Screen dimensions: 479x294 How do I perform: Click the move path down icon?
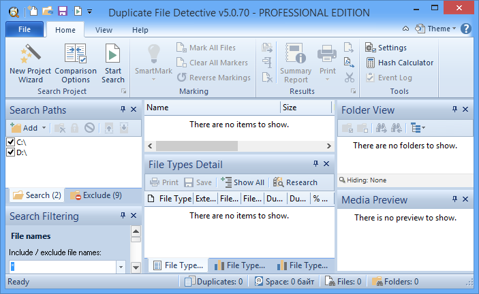click(124, 128)
